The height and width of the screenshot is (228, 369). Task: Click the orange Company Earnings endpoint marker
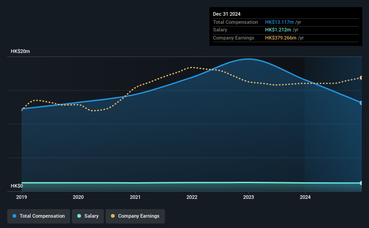click(361, 78)
